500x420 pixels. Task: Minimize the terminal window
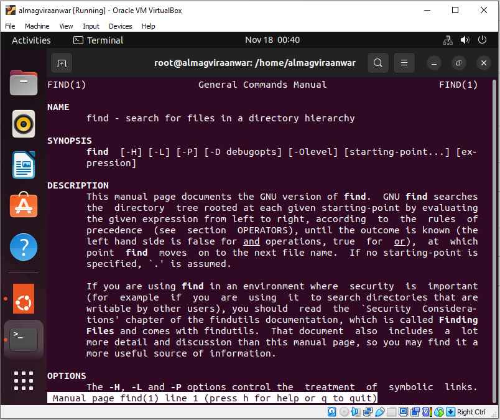434,63
